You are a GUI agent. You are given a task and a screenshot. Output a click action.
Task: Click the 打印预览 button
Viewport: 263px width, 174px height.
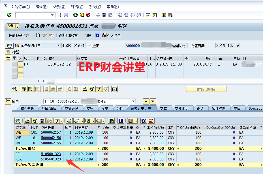point(68,36)
